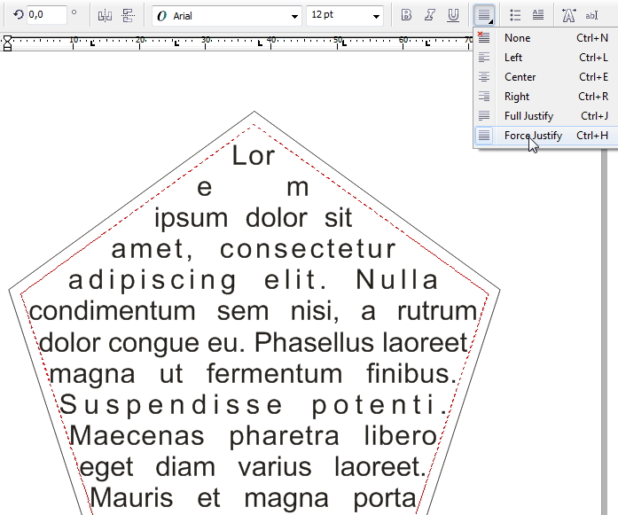Choose None alignment from the menu
Image resolution: width=618 pixels, height=515 pixels.
point(546,38)
